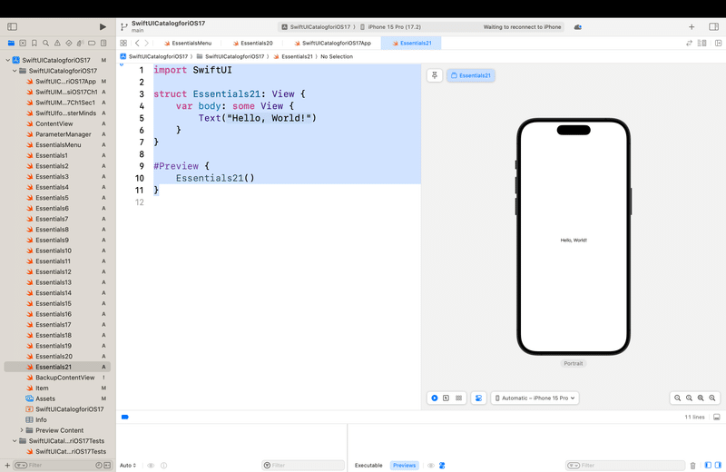The image size is (726, 472).
Task: Click the variables Filter field
Action: [x=304, y=465]
